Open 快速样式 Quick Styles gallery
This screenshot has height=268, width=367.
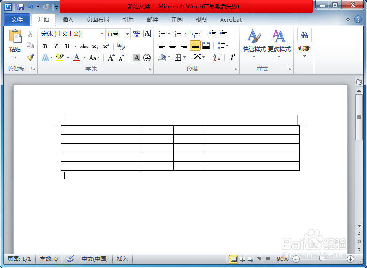(254, 44)
